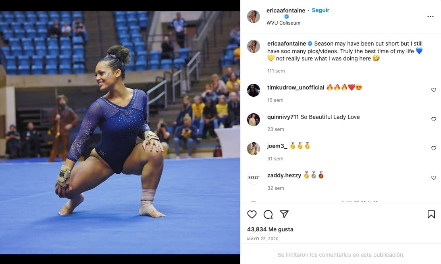Like zaddy.hezzy's comment heart
This screenshot has height=264, width=441.
434,178
